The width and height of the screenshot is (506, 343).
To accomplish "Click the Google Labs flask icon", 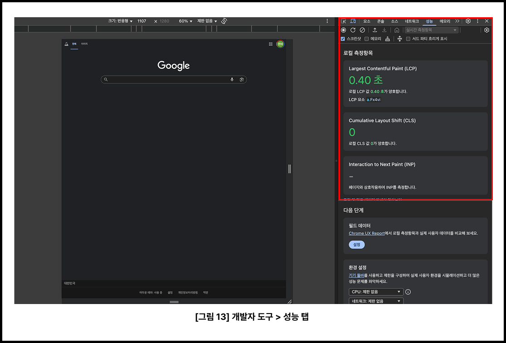I will click(x=66, y=44).
